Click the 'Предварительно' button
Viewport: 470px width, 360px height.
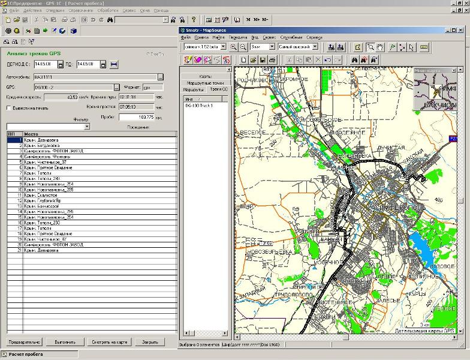[x=24, y=342]
